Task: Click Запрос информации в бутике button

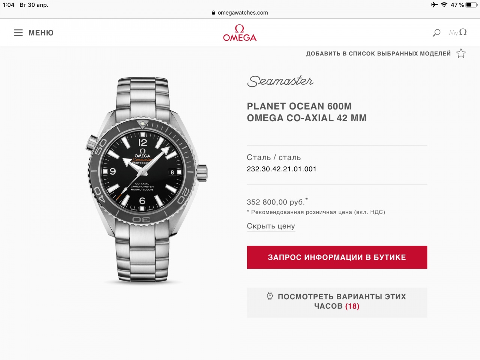Action: 337,257
